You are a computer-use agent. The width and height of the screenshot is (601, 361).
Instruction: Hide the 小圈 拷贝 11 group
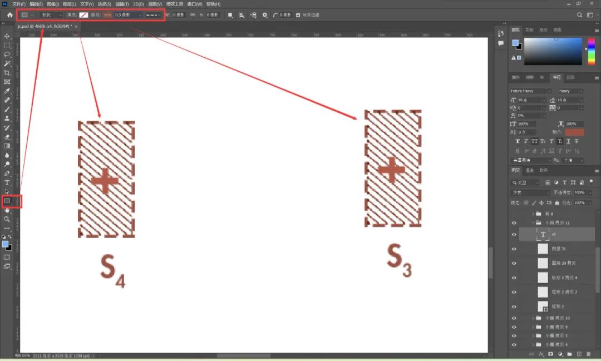[514, 222]
